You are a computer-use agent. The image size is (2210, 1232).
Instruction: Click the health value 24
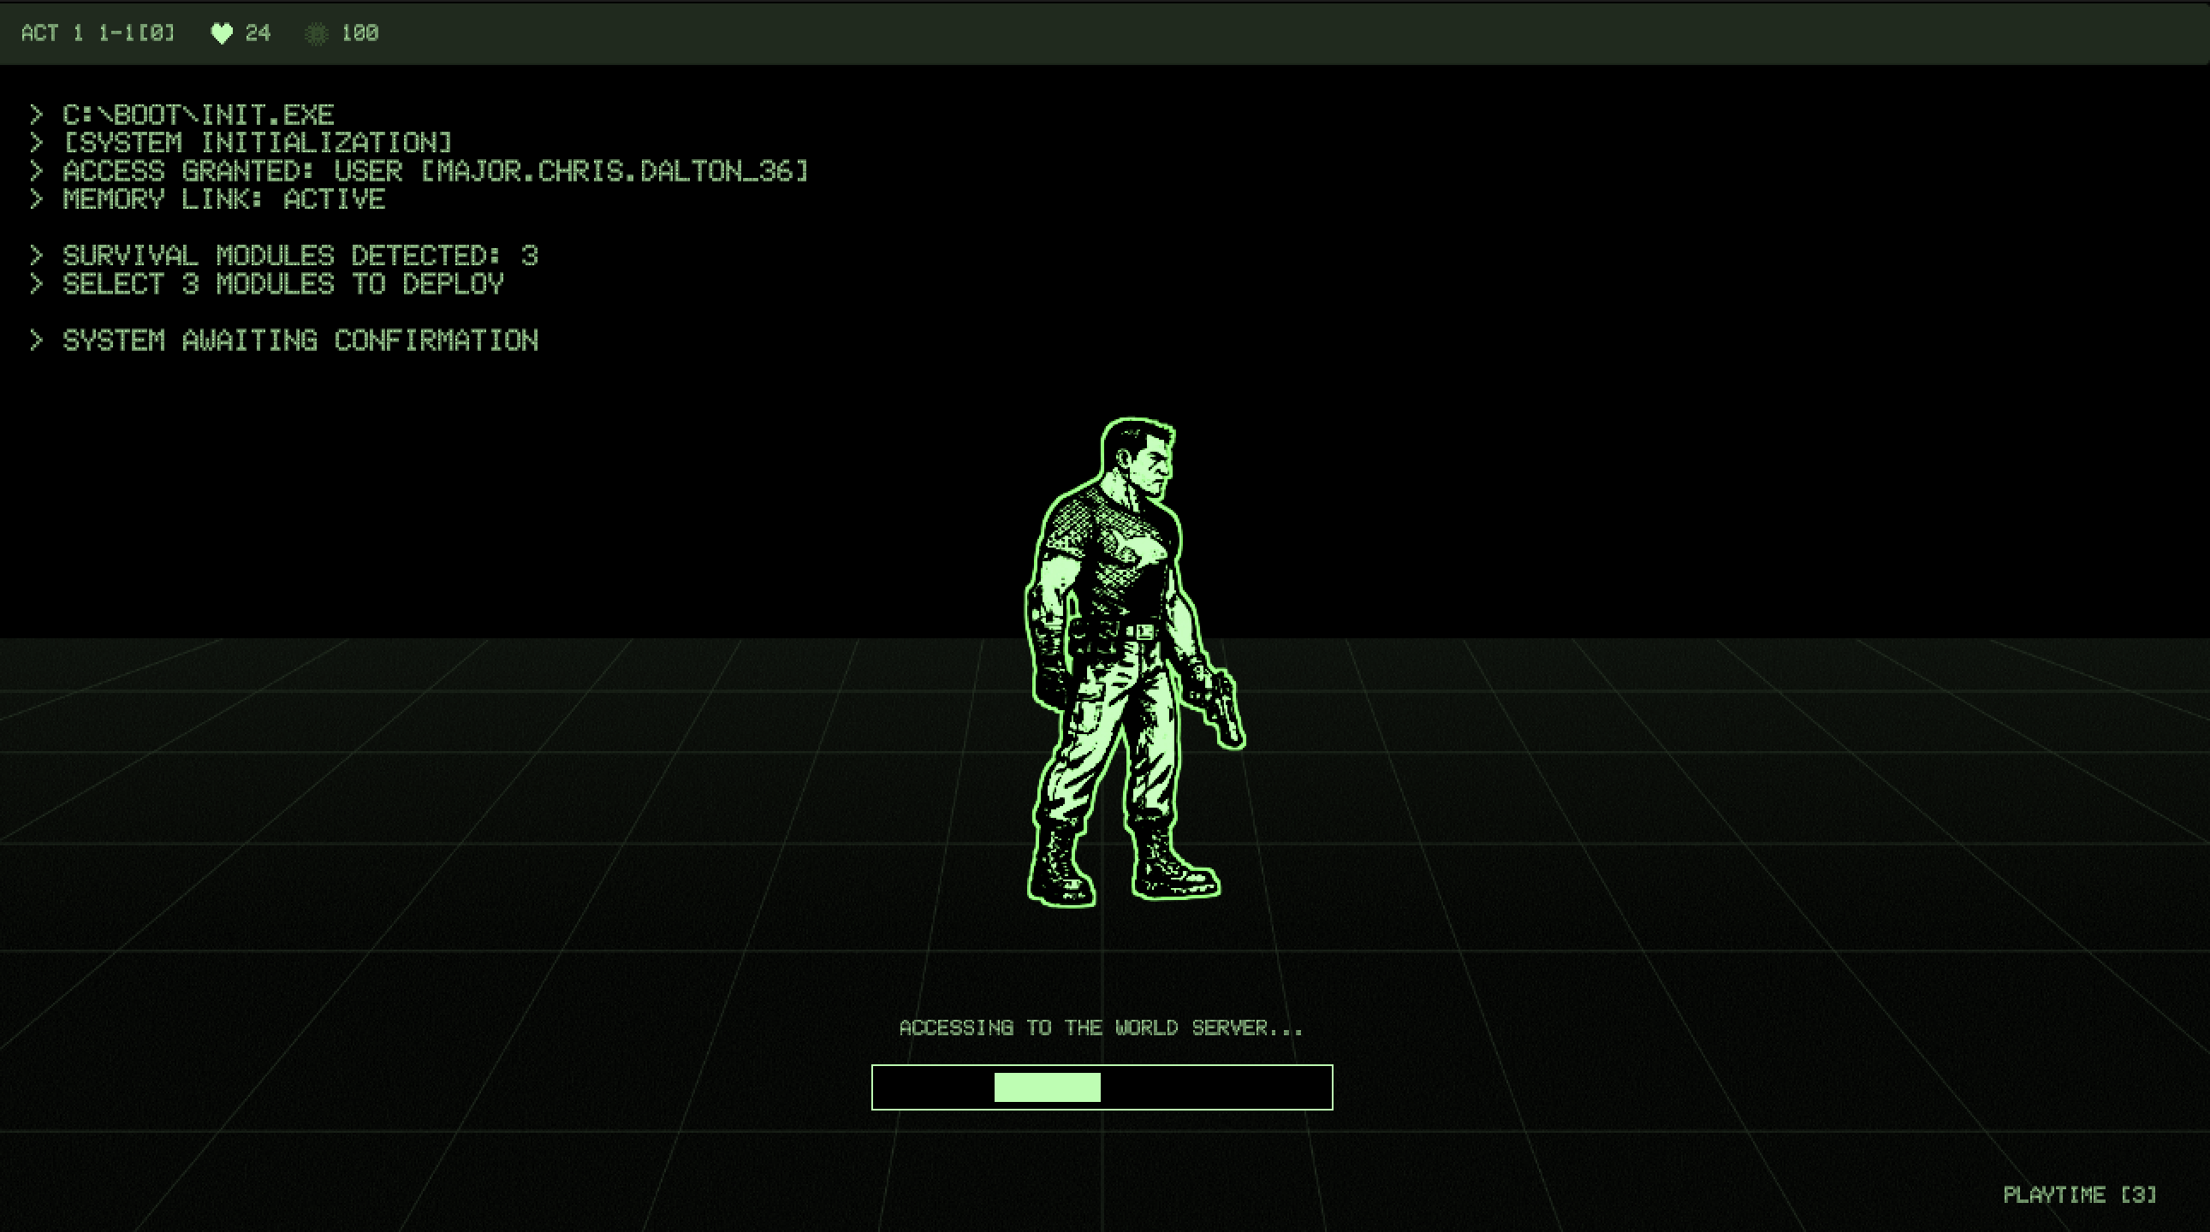pyautogui.click(x=258, y=33)
